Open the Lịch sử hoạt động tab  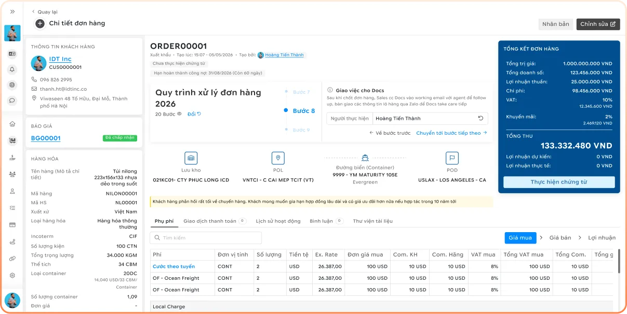pyautogui.click(x=278, y=221)
